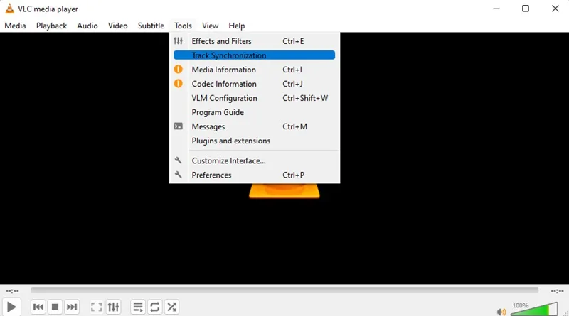Open Preferences menu entry
Viewport: 569px width, 316px height.
click(254, 175)
